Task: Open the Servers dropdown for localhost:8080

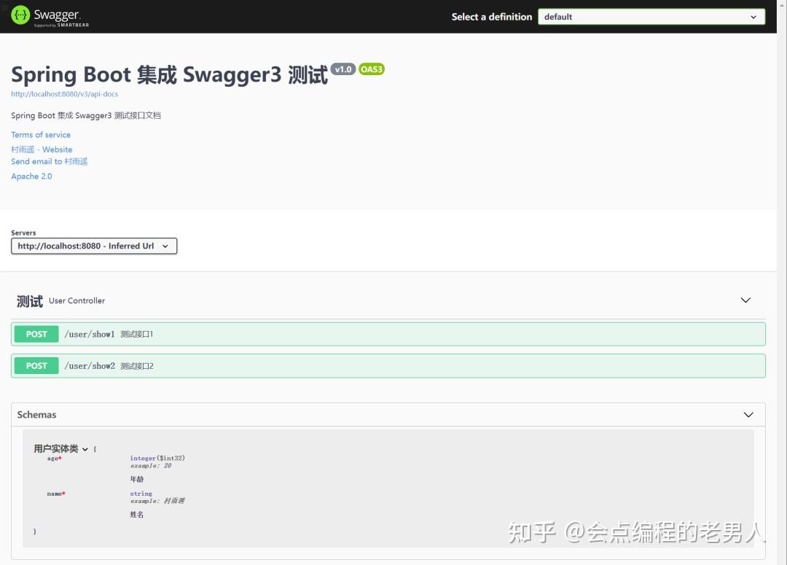Action: (x=93, y=246)
